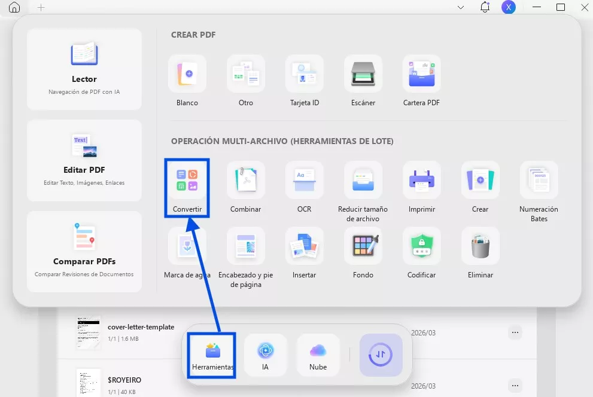This screenshot has height=397, width=593.
Task: Click 2026/03 date of cover-letter-template
Action: tap(423, 333)
